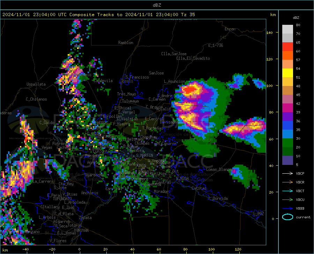Click the cyan ellipse 'current' legend icon

287,217
